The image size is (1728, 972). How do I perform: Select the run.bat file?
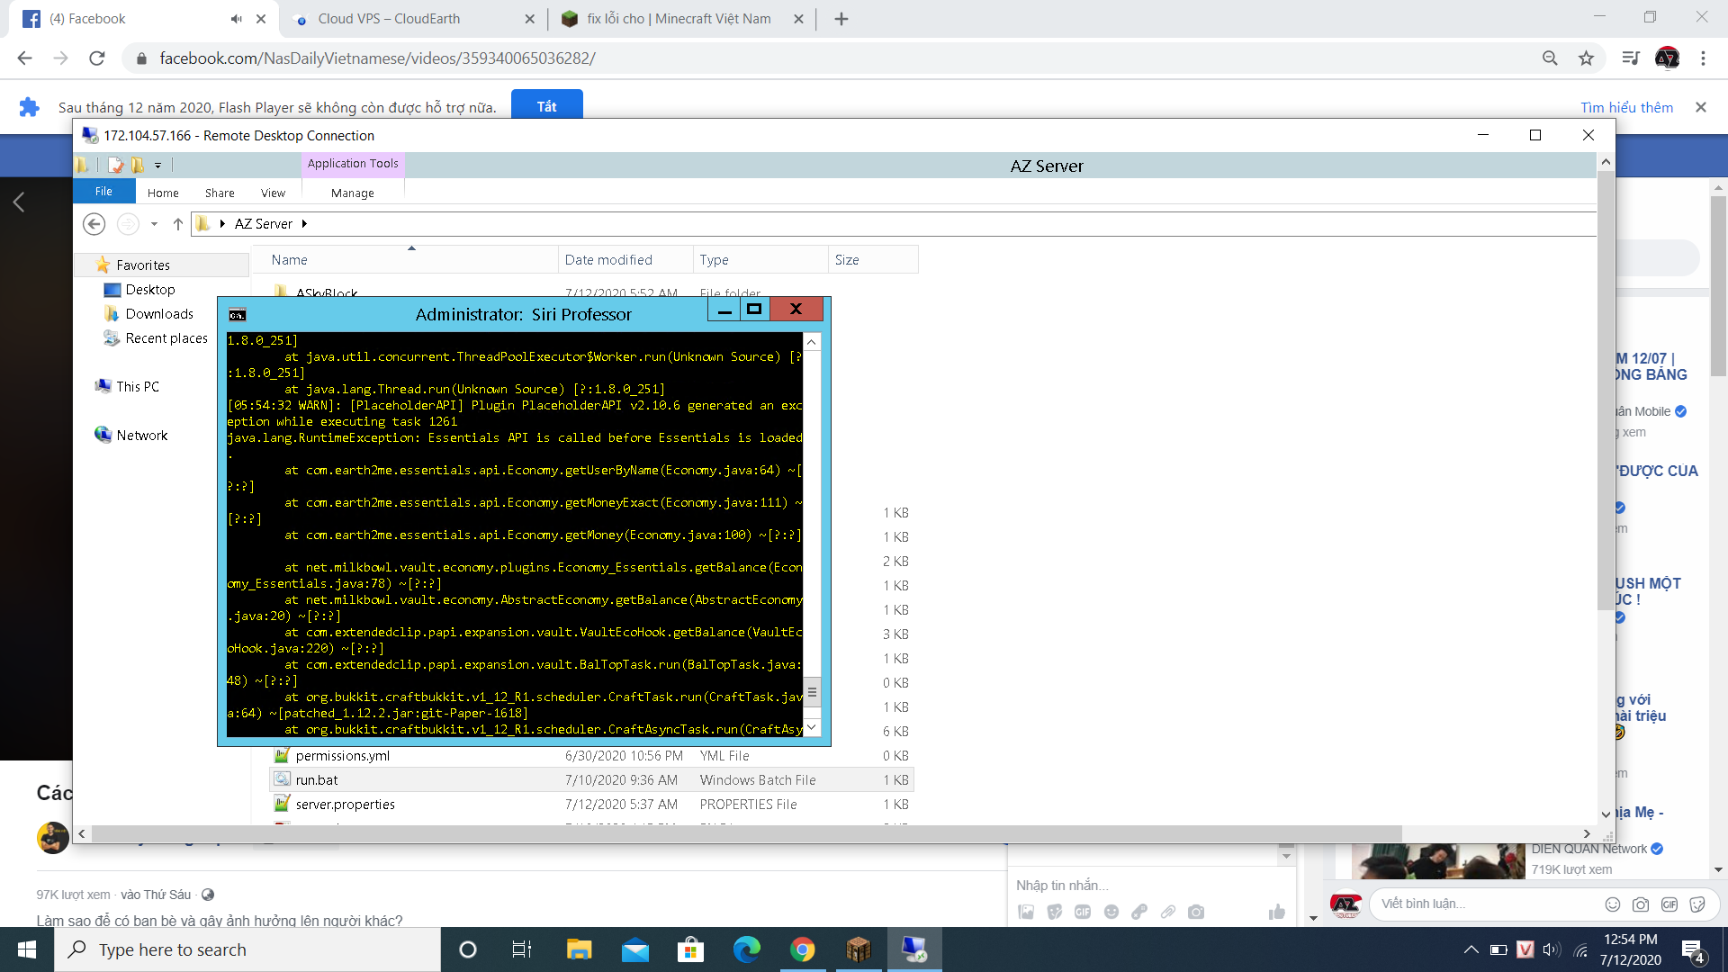317,780
